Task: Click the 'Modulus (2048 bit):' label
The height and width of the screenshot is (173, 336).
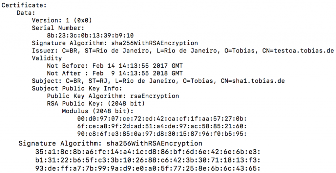Action: (98, 111)
